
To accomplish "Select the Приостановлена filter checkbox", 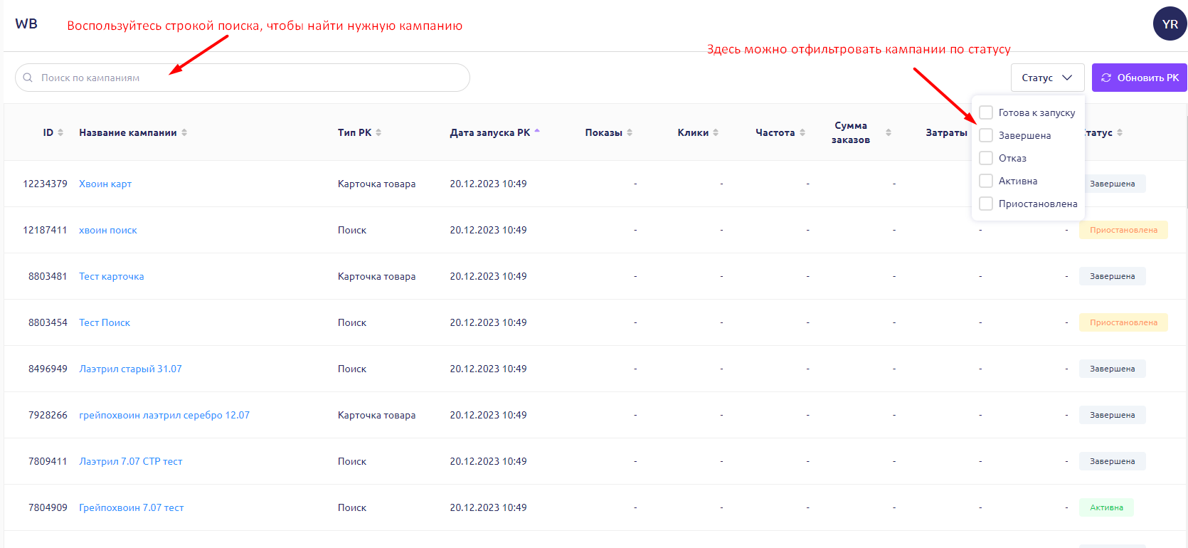I will click(986, 204).
